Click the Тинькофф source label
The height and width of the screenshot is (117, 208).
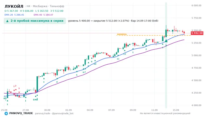pyautogui.click(x=57, y=6)
